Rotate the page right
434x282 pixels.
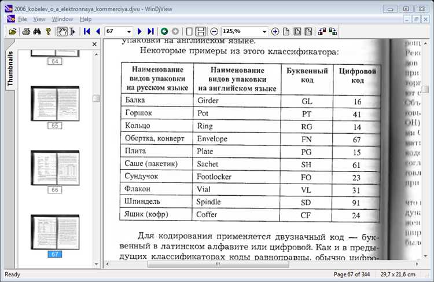pos(333,32)
